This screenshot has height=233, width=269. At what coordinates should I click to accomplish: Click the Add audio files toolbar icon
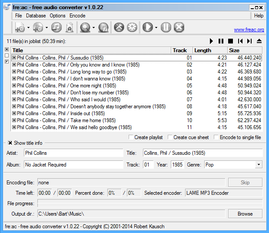click(x=20, y=27)
